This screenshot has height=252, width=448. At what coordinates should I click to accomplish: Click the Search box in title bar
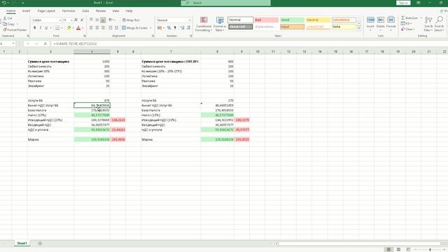point(225,3)
